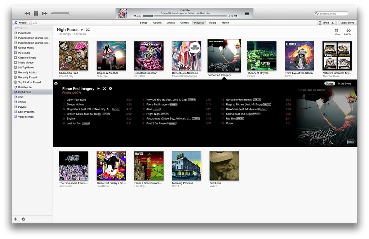Select In the Store toggle

pyautogui.click(x=344, y=84)
